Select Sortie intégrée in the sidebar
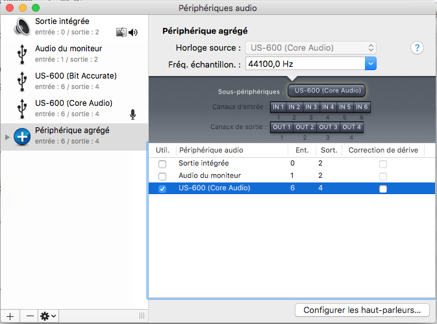 point(74,27)
